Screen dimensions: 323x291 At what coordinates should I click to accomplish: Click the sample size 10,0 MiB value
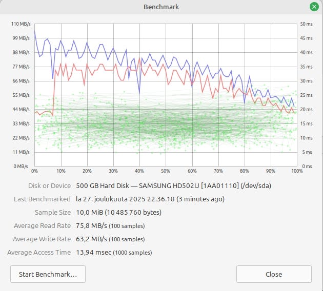coord(118,212)
